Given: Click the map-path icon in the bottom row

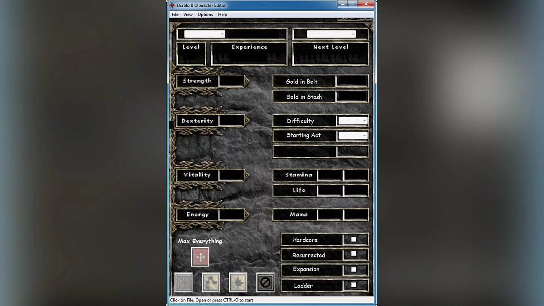Looking at the screenshot, I should coord(211,282).
